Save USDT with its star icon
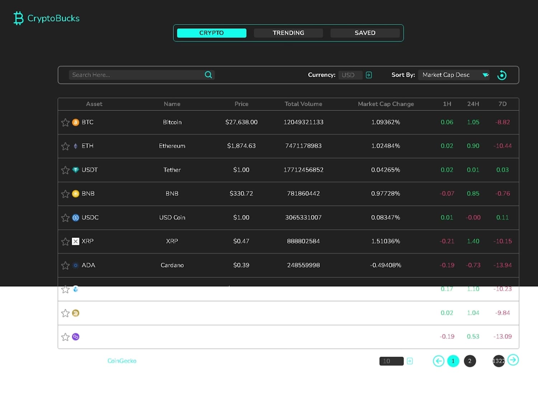Screen dimensions: 538x403 [65, 170]
